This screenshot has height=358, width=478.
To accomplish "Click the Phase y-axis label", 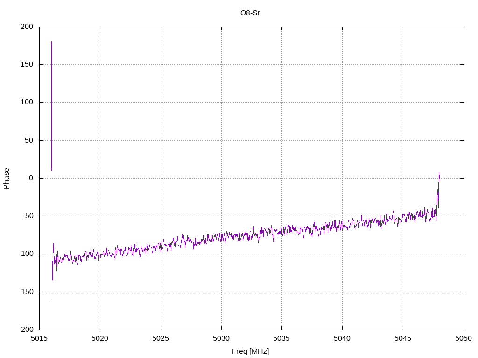I will (x=7, y=179).
